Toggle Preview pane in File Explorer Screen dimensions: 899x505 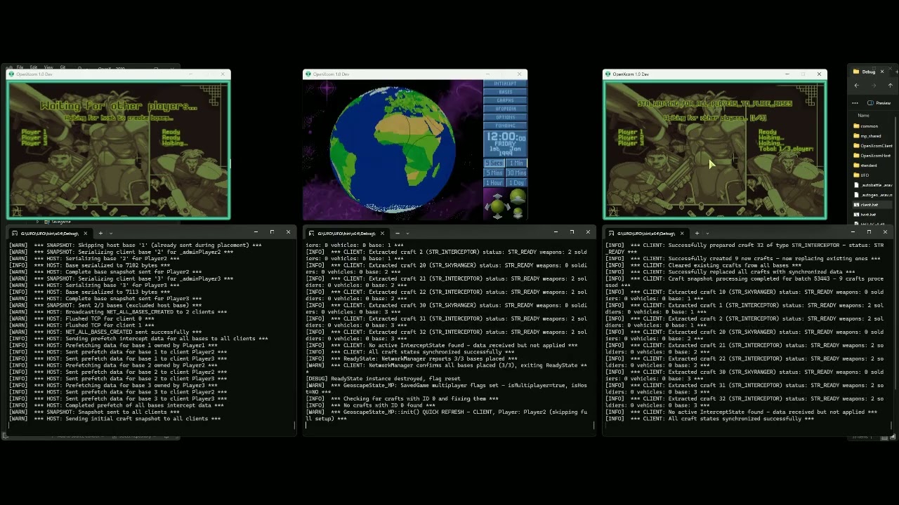(880, 103)
